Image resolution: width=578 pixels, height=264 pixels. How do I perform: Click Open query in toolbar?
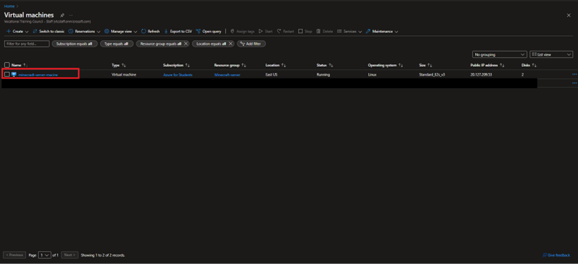tap(208, 31)
